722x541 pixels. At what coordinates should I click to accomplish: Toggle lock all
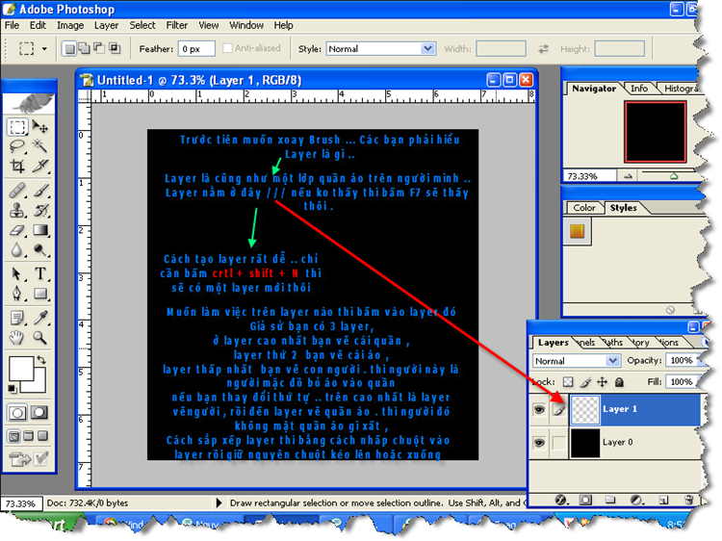coord(619,382)
